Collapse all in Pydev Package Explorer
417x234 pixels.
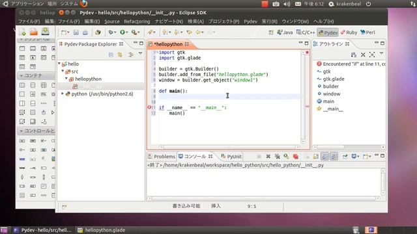[x=111, y=55]
